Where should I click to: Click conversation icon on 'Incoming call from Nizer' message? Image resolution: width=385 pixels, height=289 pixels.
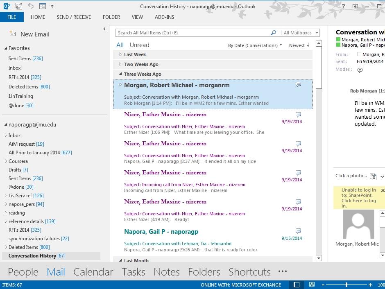298,173
